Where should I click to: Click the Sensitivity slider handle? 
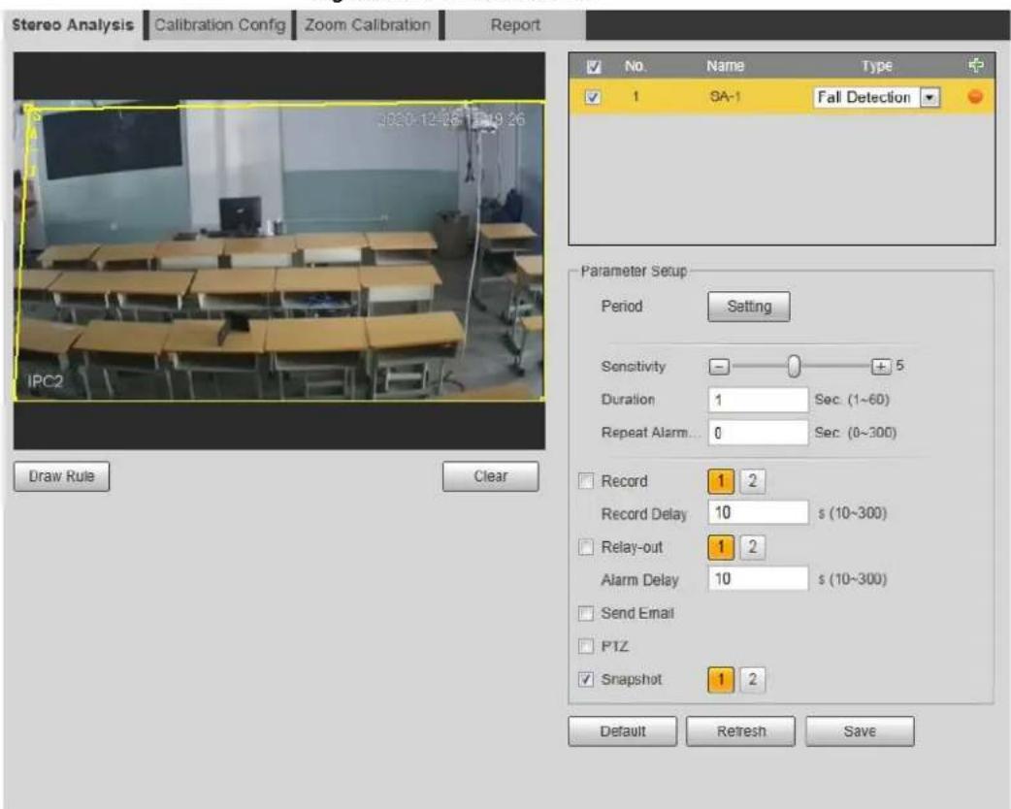795,366
